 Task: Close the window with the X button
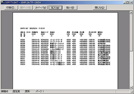(131, 3)
